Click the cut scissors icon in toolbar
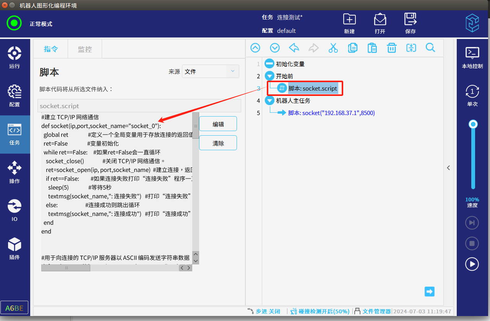The image size is (490, 321). pos(333,48)
